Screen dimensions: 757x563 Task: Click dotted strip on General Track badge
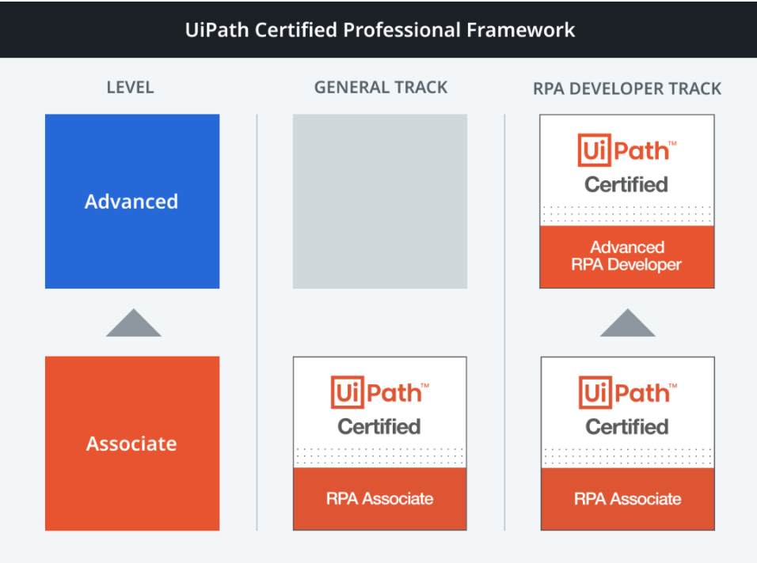[x=379, y=456]
